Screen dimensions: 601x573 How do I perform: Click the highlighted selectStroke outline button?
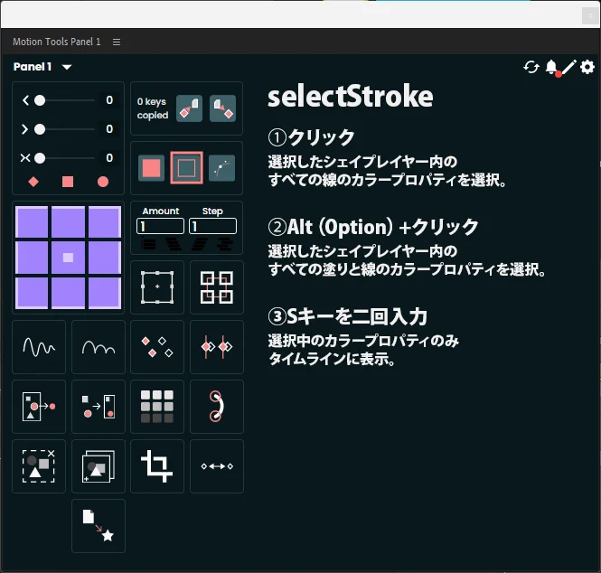187,168
